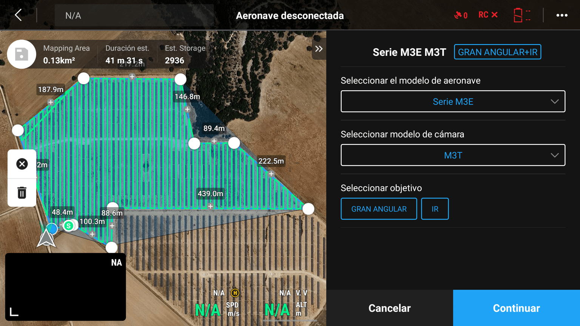Viewport: 580px width, 326px height.
Task: Toggle the GRAN ANGULAR lens option
Action: coord(379,209)
